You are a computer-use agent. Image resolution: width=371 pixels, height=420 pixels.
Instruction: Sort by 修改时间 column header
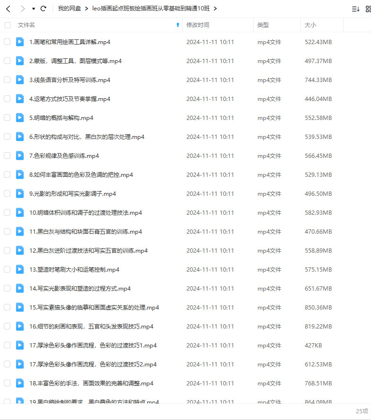point(198,25)
